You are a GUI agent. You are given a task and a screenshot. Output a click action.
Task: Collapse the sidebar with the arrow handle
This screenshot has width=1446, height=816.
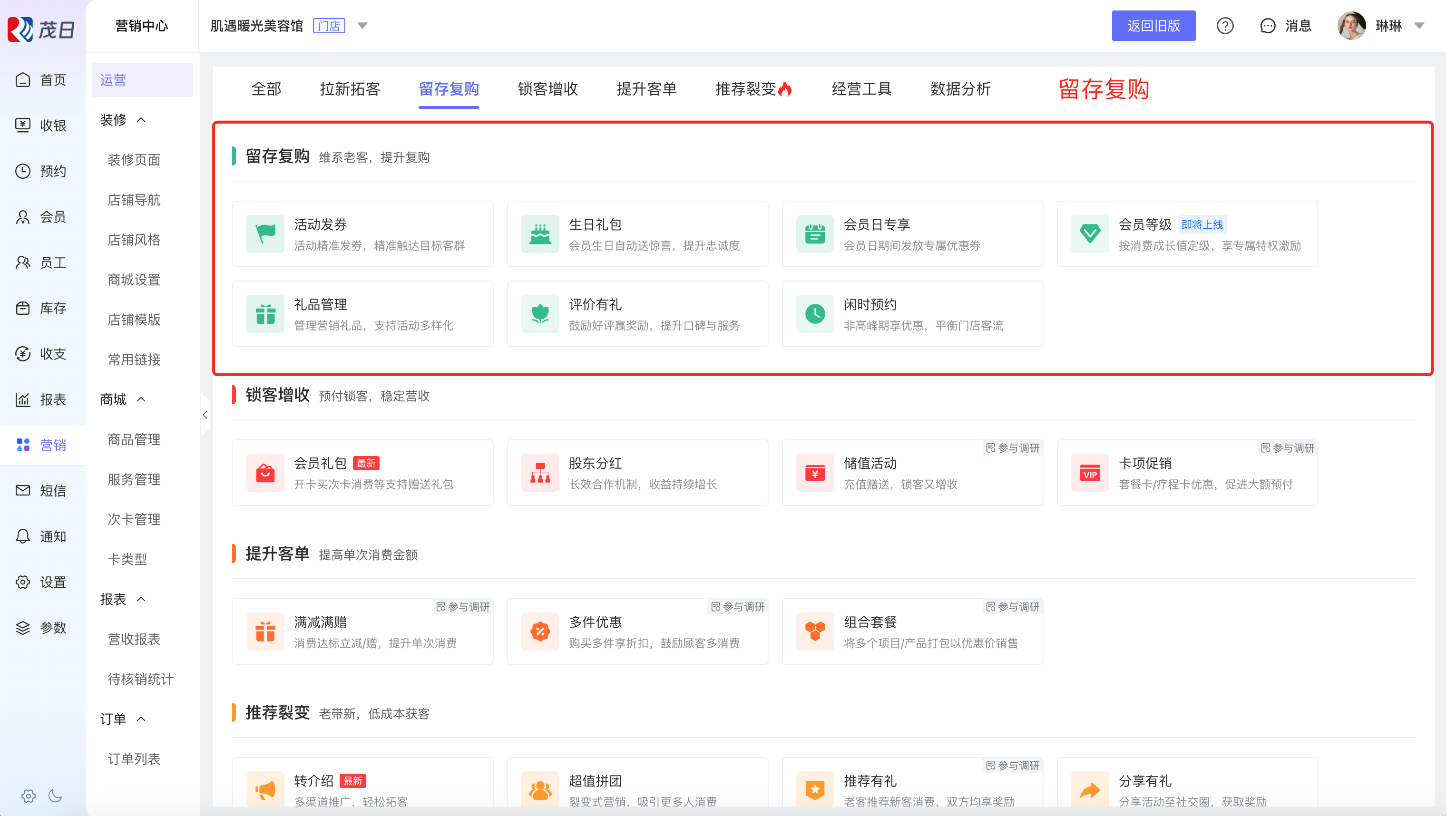[x=205, y=415]
